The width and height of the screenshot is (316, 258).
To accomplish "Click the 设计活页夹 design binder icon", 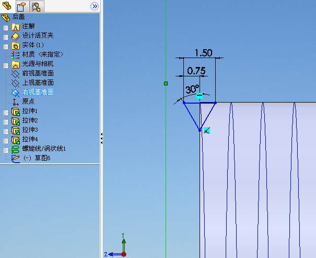I will pos(16,37).
